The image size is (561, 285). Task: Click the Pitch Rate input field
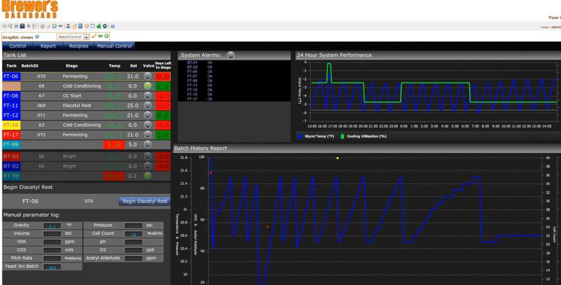(52, 258)
